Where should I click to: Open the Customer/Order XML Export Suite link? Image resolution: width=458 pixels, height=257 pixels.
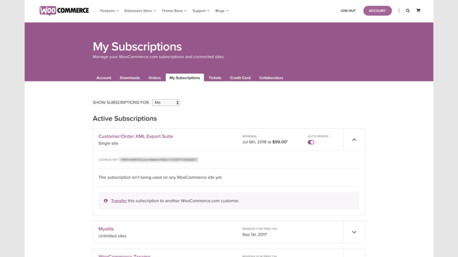point(136,136)
